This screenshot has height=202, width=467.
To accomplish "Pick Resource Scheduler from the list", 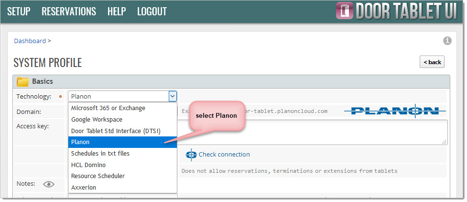I will 123,176.
